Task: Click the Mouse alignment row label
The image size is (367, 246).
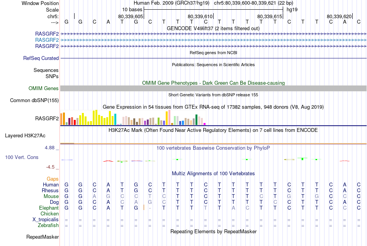Action: (51, 196)
